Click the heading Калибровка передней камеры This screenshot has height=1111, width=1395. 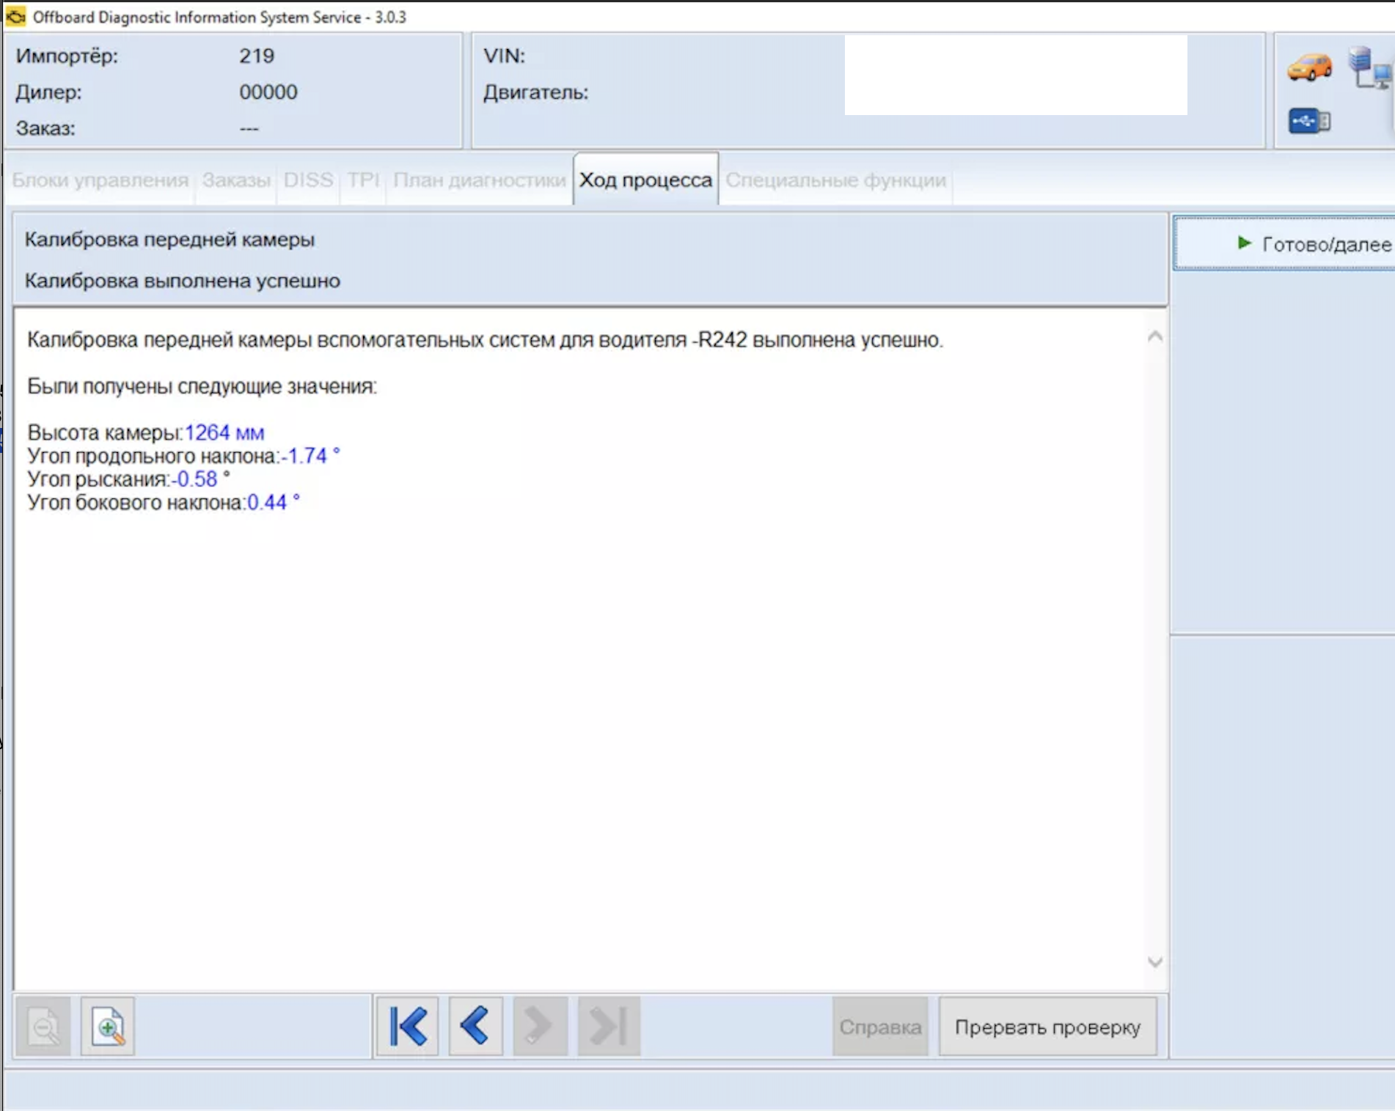[169, 240]
